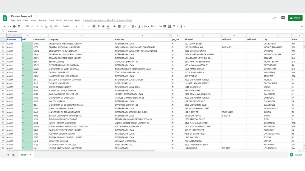Image resolution: width=305 pixels, height=171 pixels.
Task: Star the Review Needed document
Action: 36,16
